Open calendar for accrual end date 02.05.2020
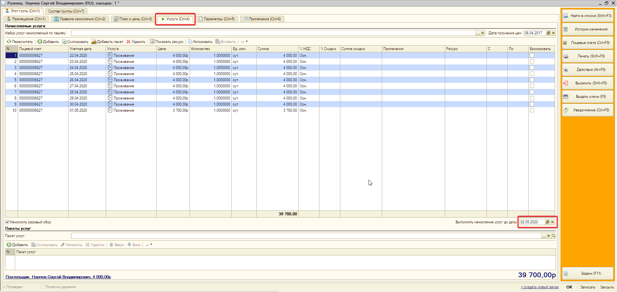The height and width of the screenshot is (292, 617). pyautogui.click(x=548, y=222)
